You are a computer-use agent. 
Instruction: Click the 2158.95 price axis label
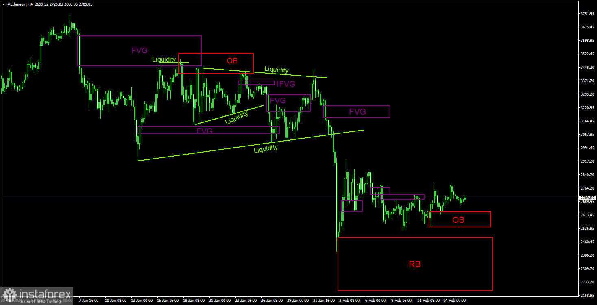tap(588, 296)
